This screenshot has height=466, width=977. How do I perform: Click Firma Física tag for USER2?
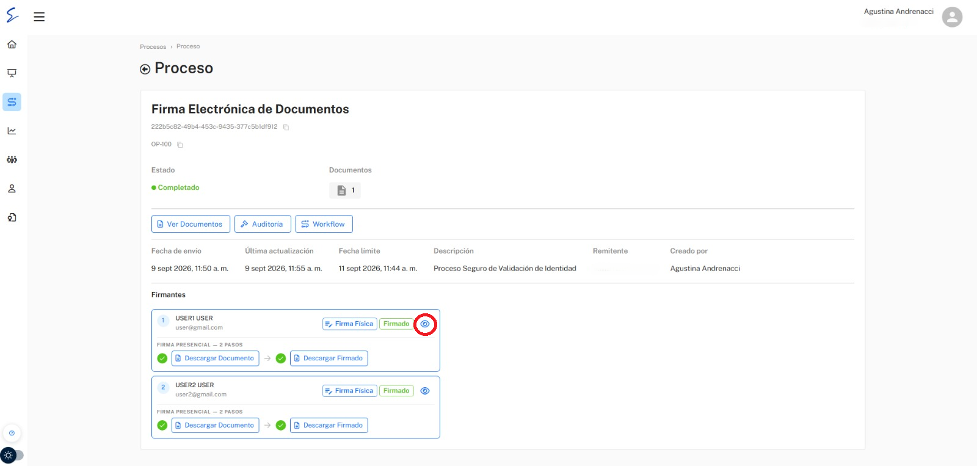pyautogui.click(x=350, y=391)
